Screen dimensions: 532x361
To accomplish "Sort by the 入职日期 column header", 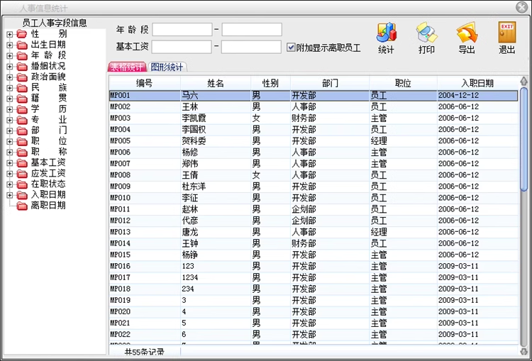I will 477,83.
